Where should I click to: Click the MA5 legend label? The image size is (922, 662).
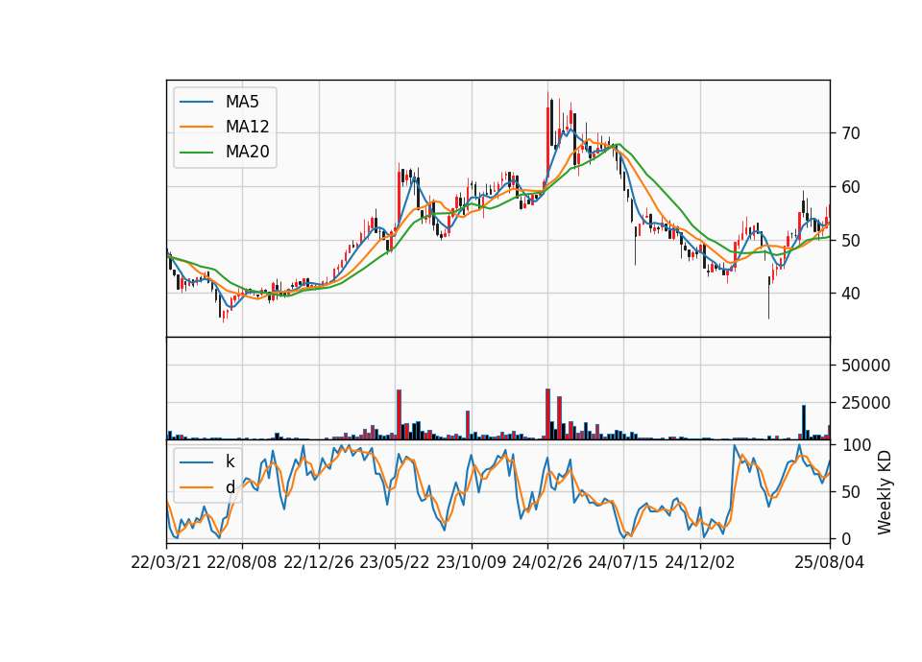[242, 102]
